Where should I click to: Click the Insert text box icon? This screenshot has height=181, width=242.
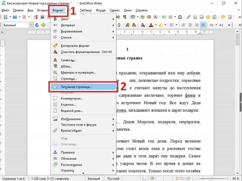156,17
